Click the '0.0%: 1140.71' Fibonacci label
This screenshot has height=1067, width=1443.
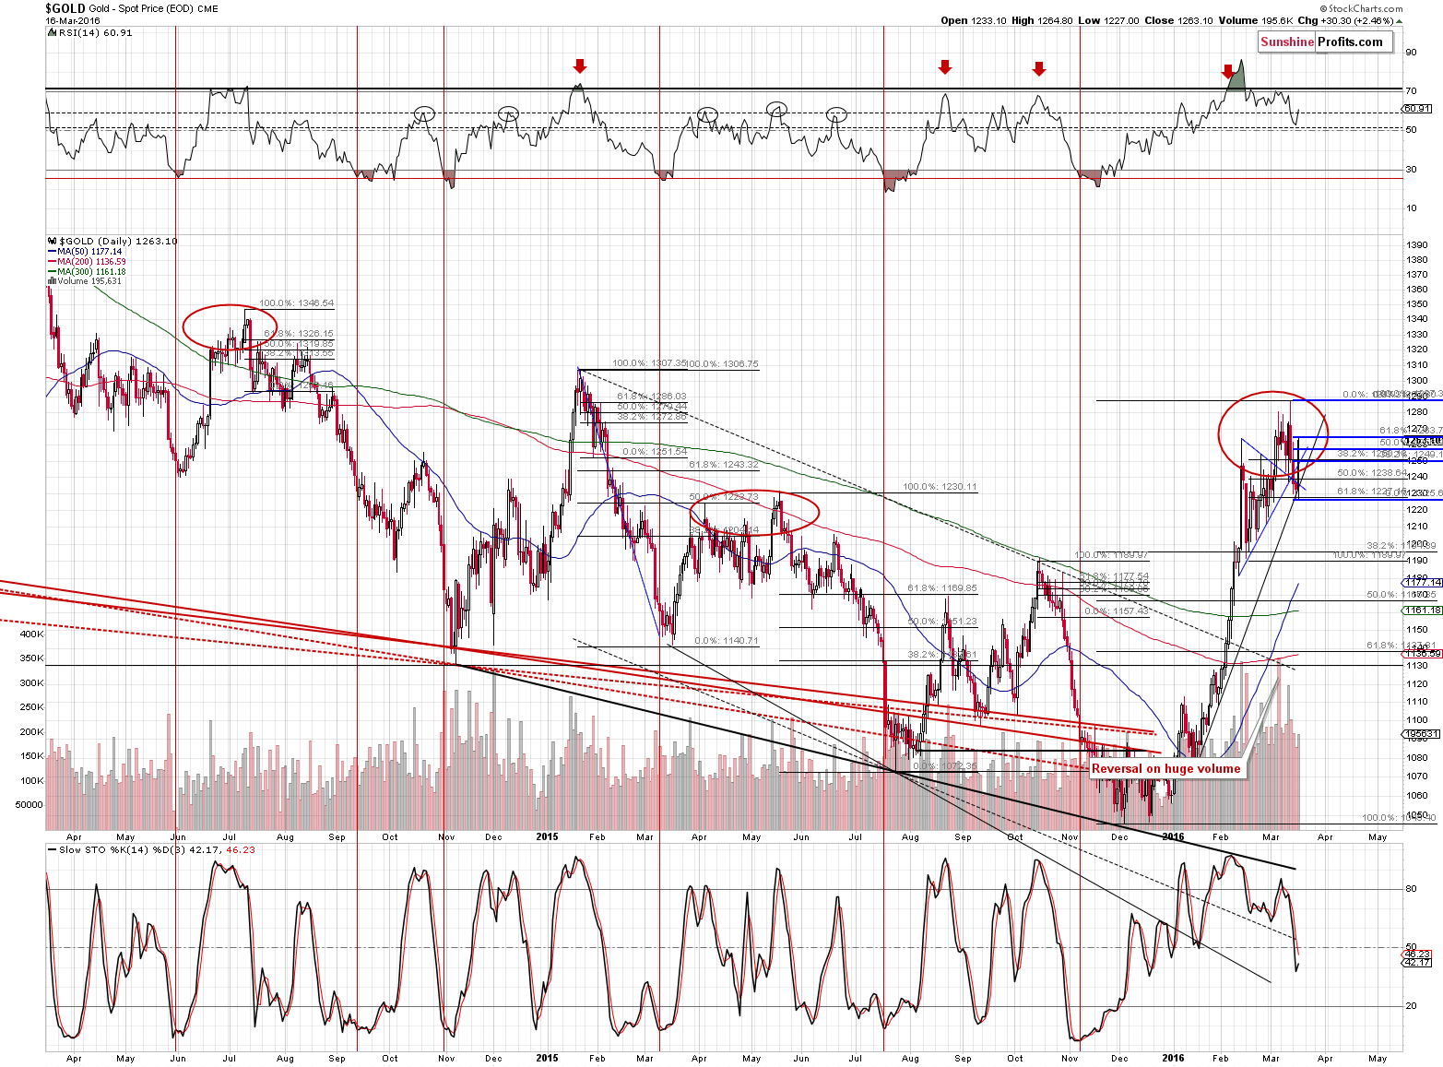click(x=727, y=640)
